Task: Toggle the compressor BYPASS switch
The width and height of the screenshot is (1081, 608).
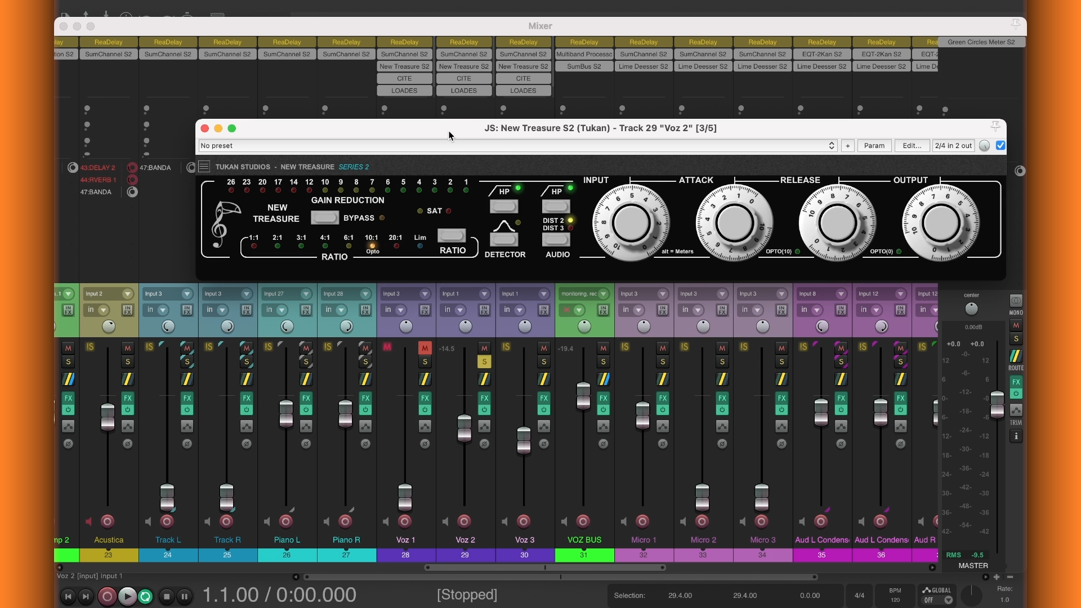Action: 325,218
